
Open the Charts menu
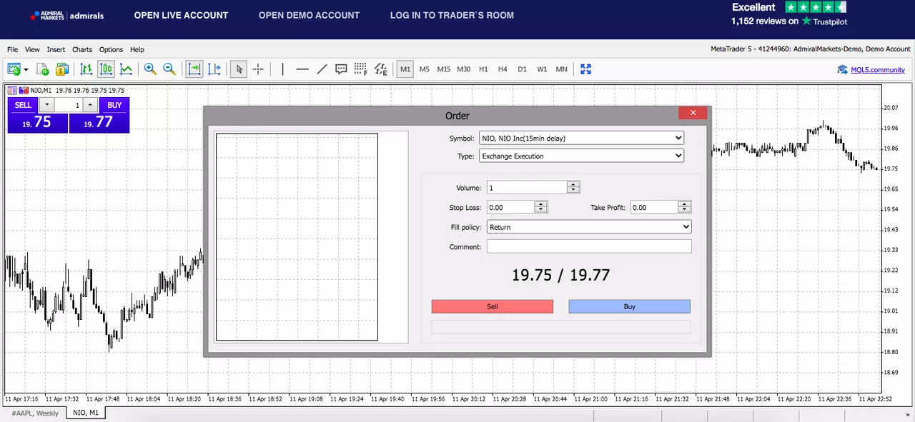pos(82,50)
